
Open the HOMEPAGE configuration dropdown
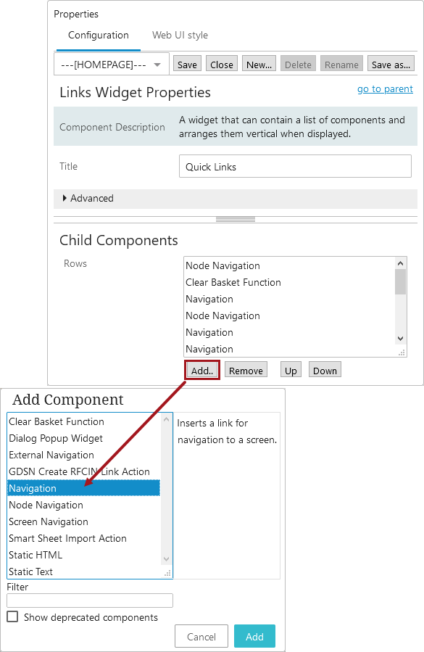112,65
